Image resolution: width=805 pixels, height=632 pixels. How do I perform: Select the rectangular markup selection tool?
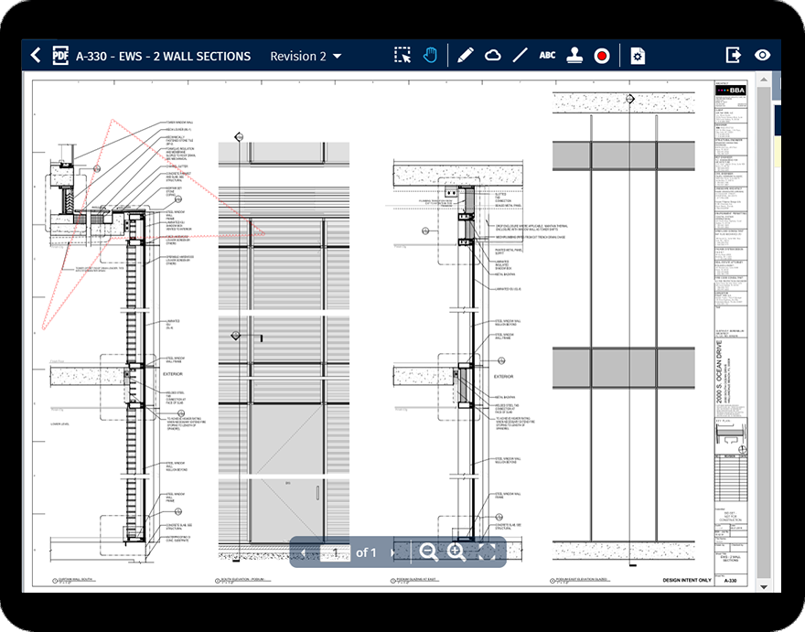401,55
